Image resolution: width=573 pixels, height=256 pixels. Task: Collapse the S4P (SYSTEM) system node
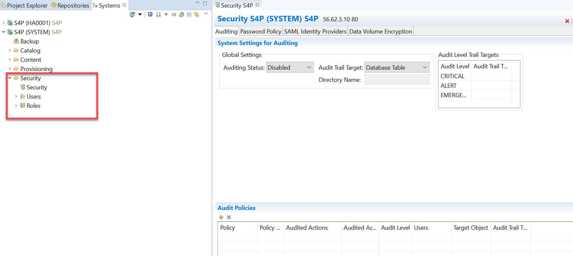(x=4, y=32)
